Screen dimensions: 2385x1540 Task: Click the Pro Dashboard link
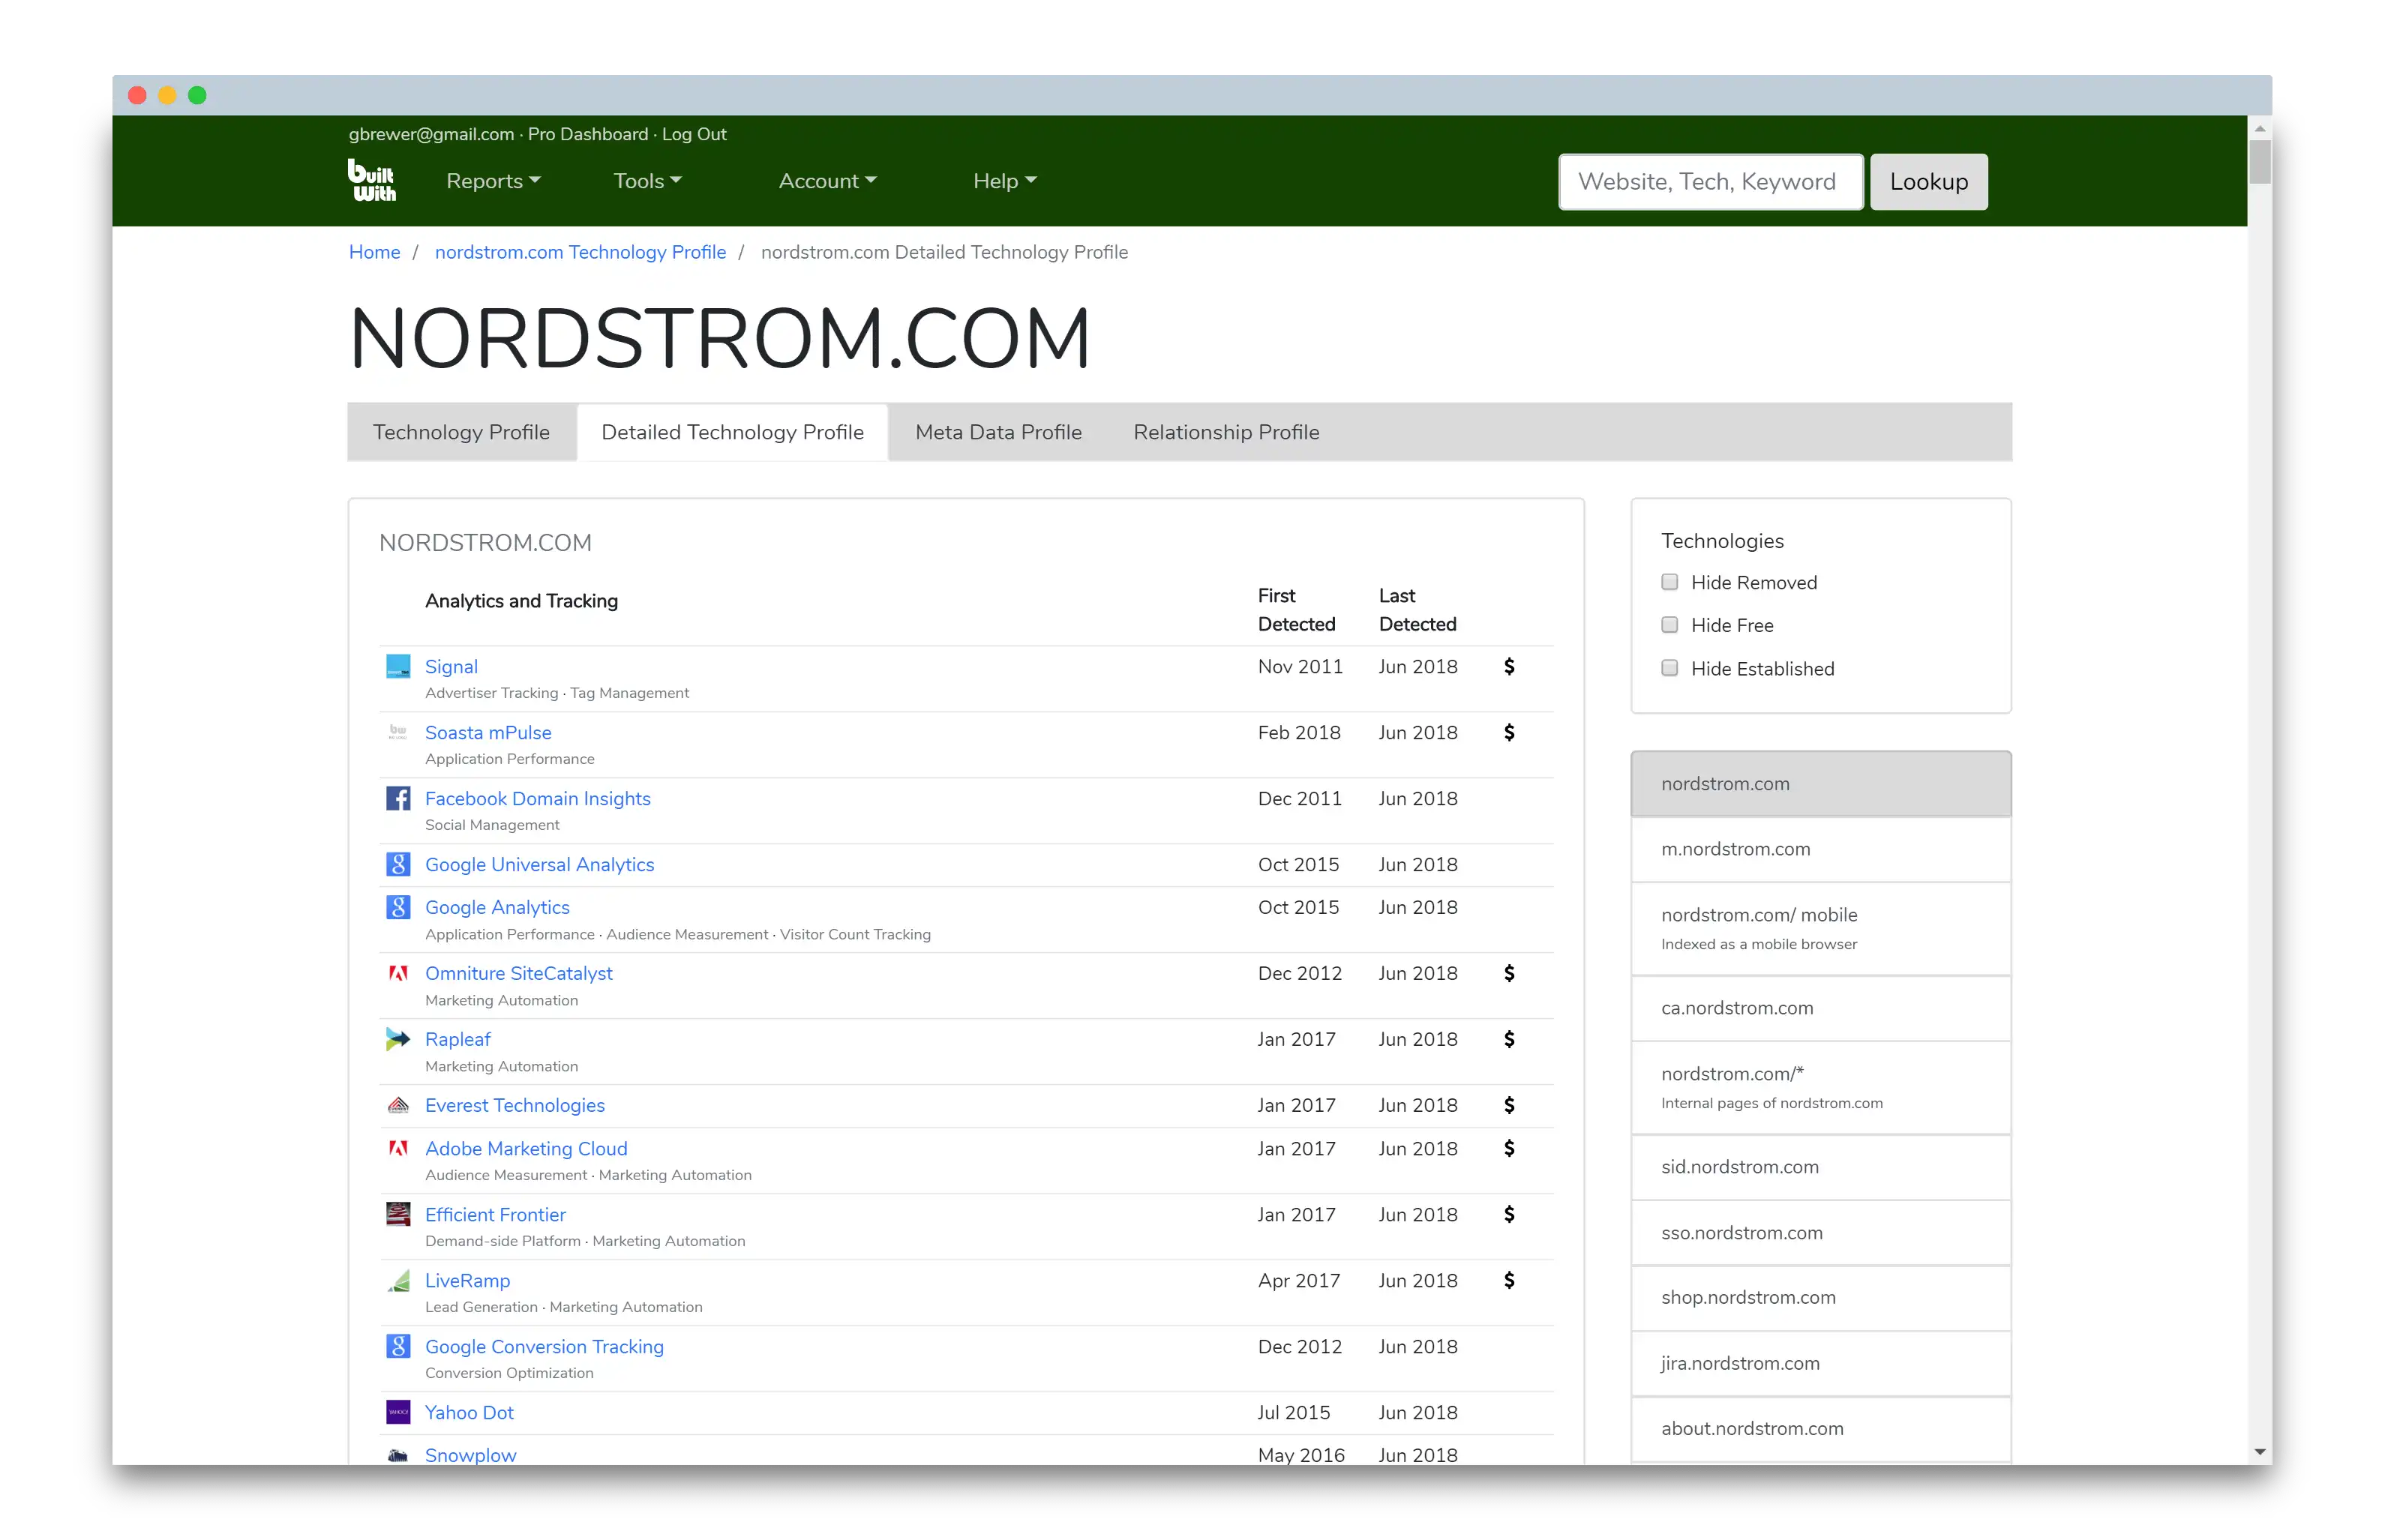click(588, 134)
